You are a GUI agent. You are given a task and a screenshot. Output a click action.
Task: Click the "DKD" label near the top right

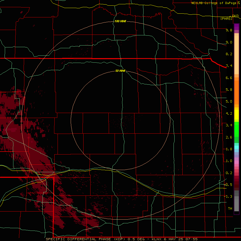(x=235, y=16)
